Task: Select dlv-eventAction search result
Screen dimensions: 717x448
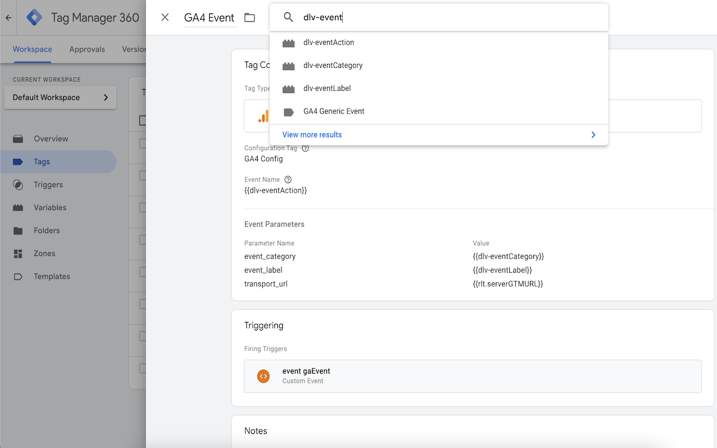Action: (439, 43)
